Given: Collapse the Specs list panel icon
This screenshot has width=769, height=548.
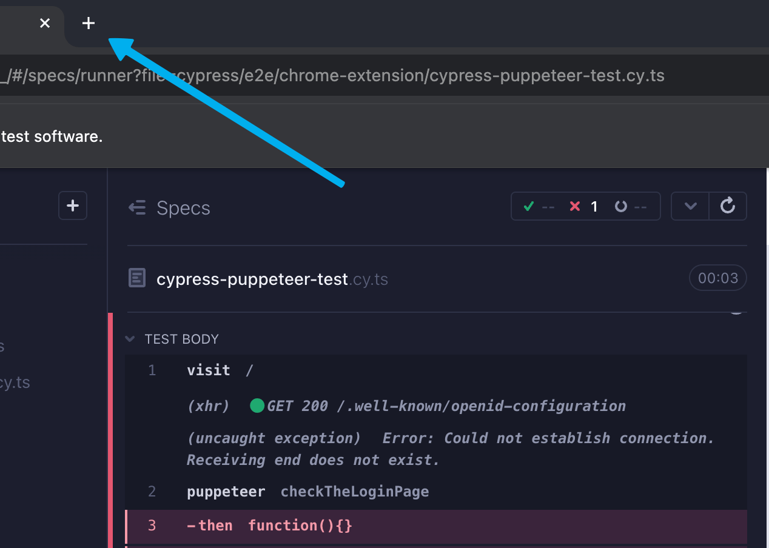Looking at the screenshot, I should click(137, 208).
